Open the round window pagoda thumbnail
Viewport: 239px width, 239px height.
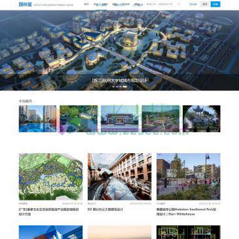tap(202, 119)
